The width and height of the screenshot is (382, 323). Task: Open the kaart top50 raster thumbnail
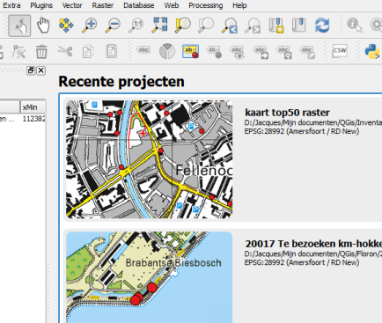click(x=150, y=159)
